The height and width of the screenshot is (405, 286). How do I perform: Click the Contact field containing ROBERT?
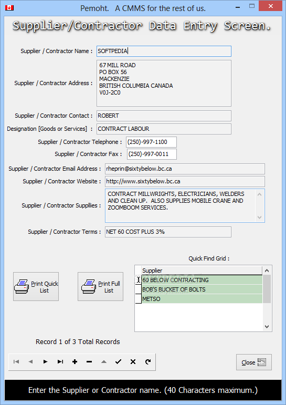(164, 116)
